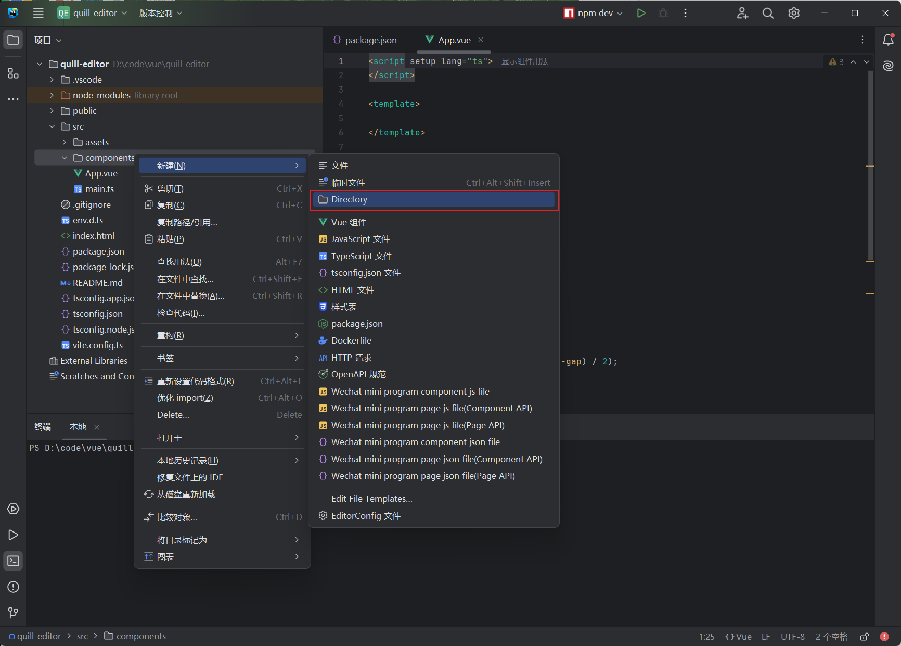The image size is (901, 646).
Task: Open the Project tool window icon
Action: pos(14,40)
